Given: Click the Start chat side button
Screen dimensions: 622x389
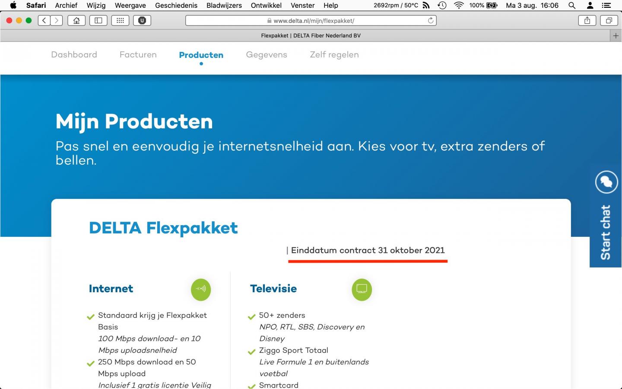Looking at the screenshot, I should [606, 216].
